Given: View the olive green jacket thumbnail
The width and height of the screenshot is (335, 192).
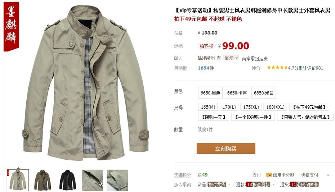Looking at the screenshot, I should [43, 180].
